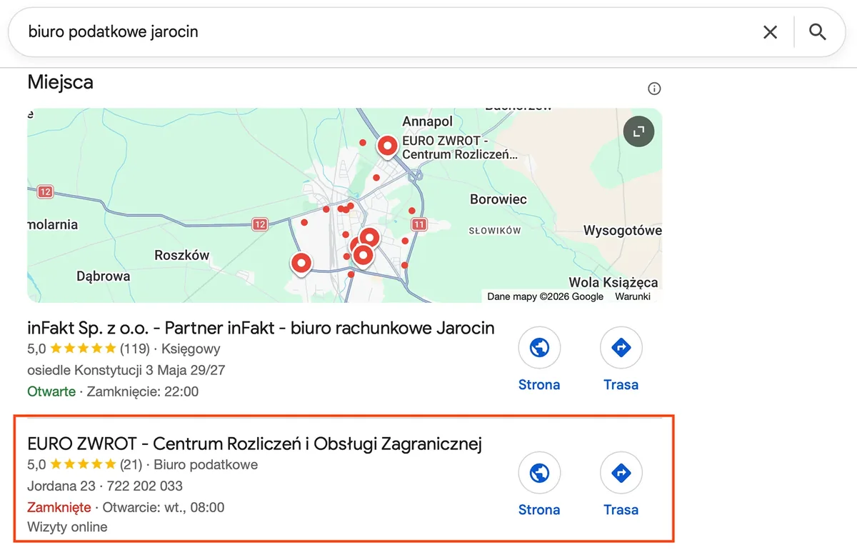Click the 'Dąbrowa' label on the map
The height and width of the screenshot is (550, 857).
click(104, 276)
